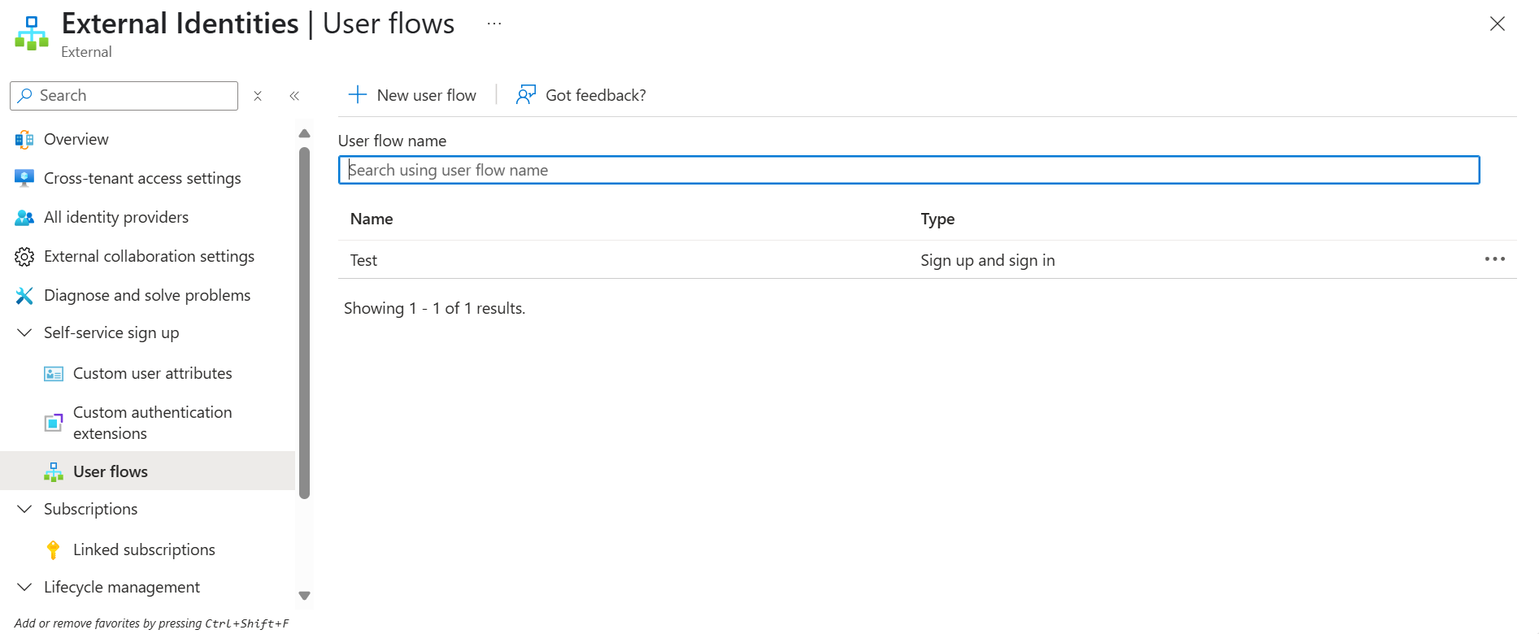
Task: Click the Custom user attributes card icon
Action: [x=54, y=374]
